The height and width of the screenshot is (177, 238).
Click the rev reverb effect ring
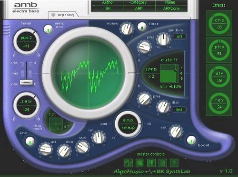click(219, 103)
